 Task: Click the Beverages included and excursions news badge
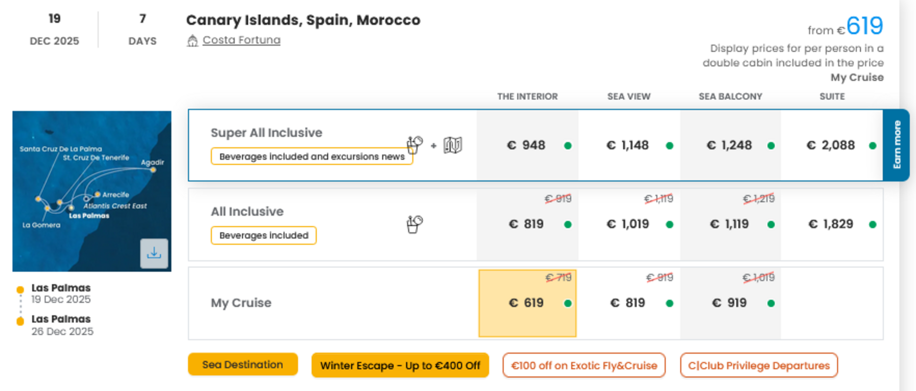312,156
